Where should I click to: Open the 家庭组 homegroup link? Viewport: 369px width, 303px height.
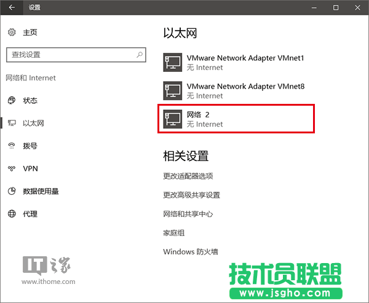coord(174,233)
